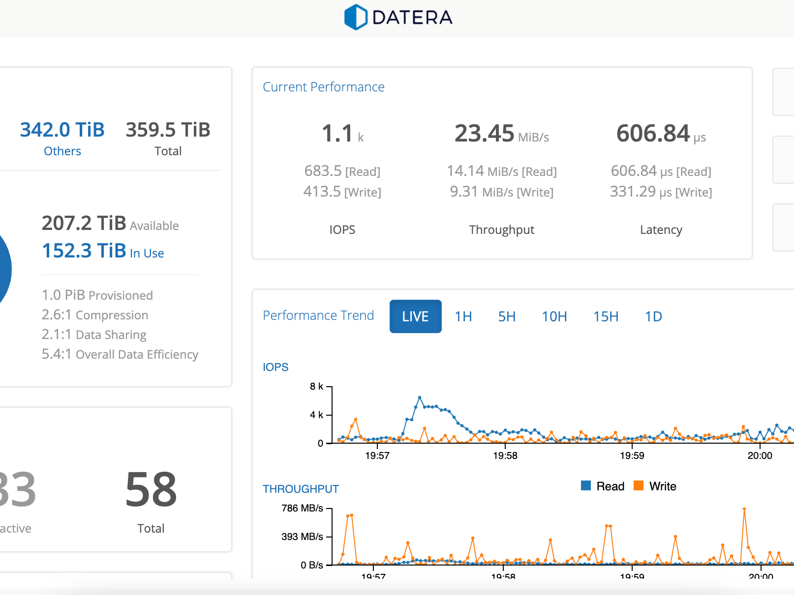Click the THROUGHPUT chart title
Screen dimensions: 794x595
click(x=301, y=489)
